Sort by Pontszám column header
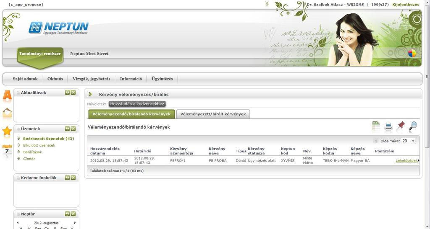Viewport: 430px width, 229px height. pyautogui.click(x=385, y=151)
